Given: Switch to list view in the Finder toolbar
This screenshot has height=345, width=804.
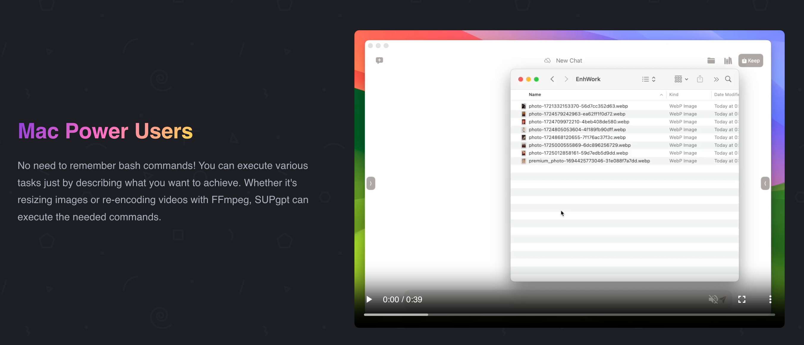Looking at the screenshot, I should pyautogui.click(x=646, y=79).
